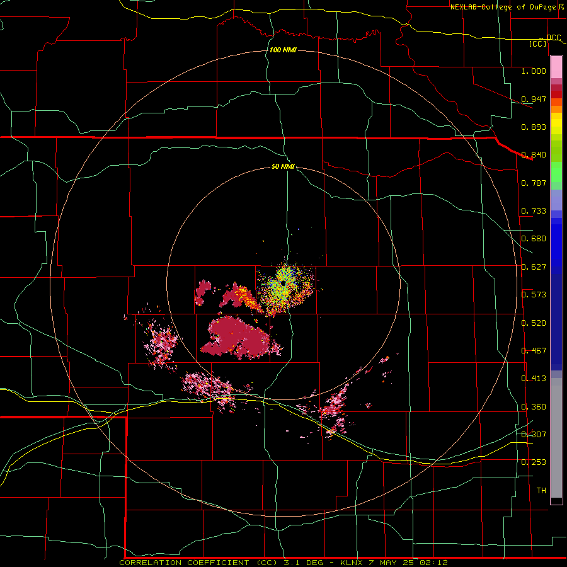Viewport: 567px width, 567px height.
Task: Click the 0.787 legend value
Action: click(x=534, y=183)
